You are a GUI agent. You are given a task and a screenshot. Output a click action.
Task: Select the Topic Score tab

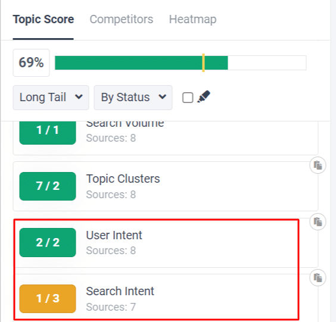coord(43,19)
